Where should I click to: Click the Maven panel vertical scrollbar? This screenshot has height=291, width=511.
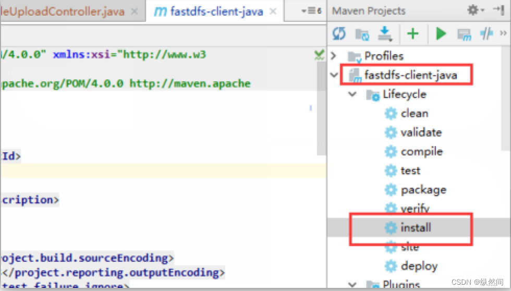pyautogui.click(x=505, y=99)
